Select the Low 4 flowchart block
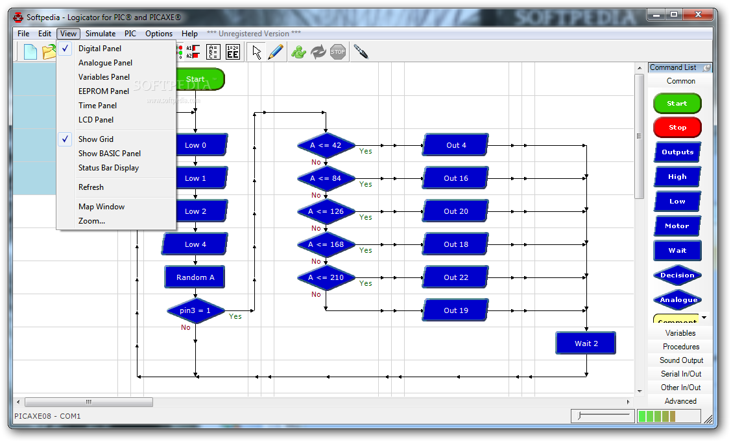The image size is (731, 442). (195, 244)
